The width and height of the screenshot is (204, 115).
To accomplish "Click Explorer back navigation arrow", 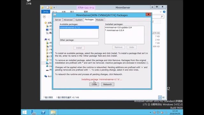I will coord(44,17).
